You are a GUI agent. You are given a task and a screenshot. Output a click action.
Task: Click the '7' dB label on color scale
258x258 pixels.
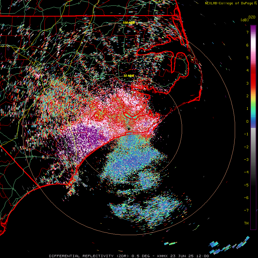pyautogui.click(x=247, y=32)
